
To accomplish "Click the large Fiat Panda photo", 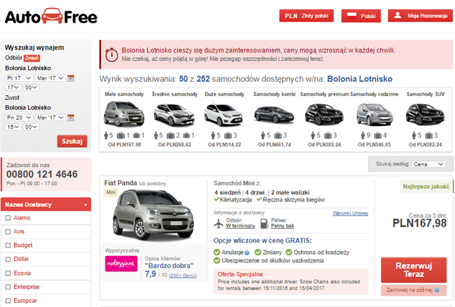I will point(153,215).
